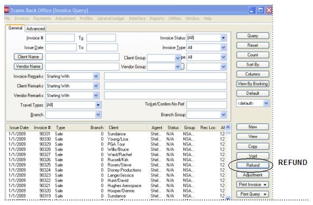
Task: Select invoice 90325 Rosen/Steve row
Action: coord(116,165)
